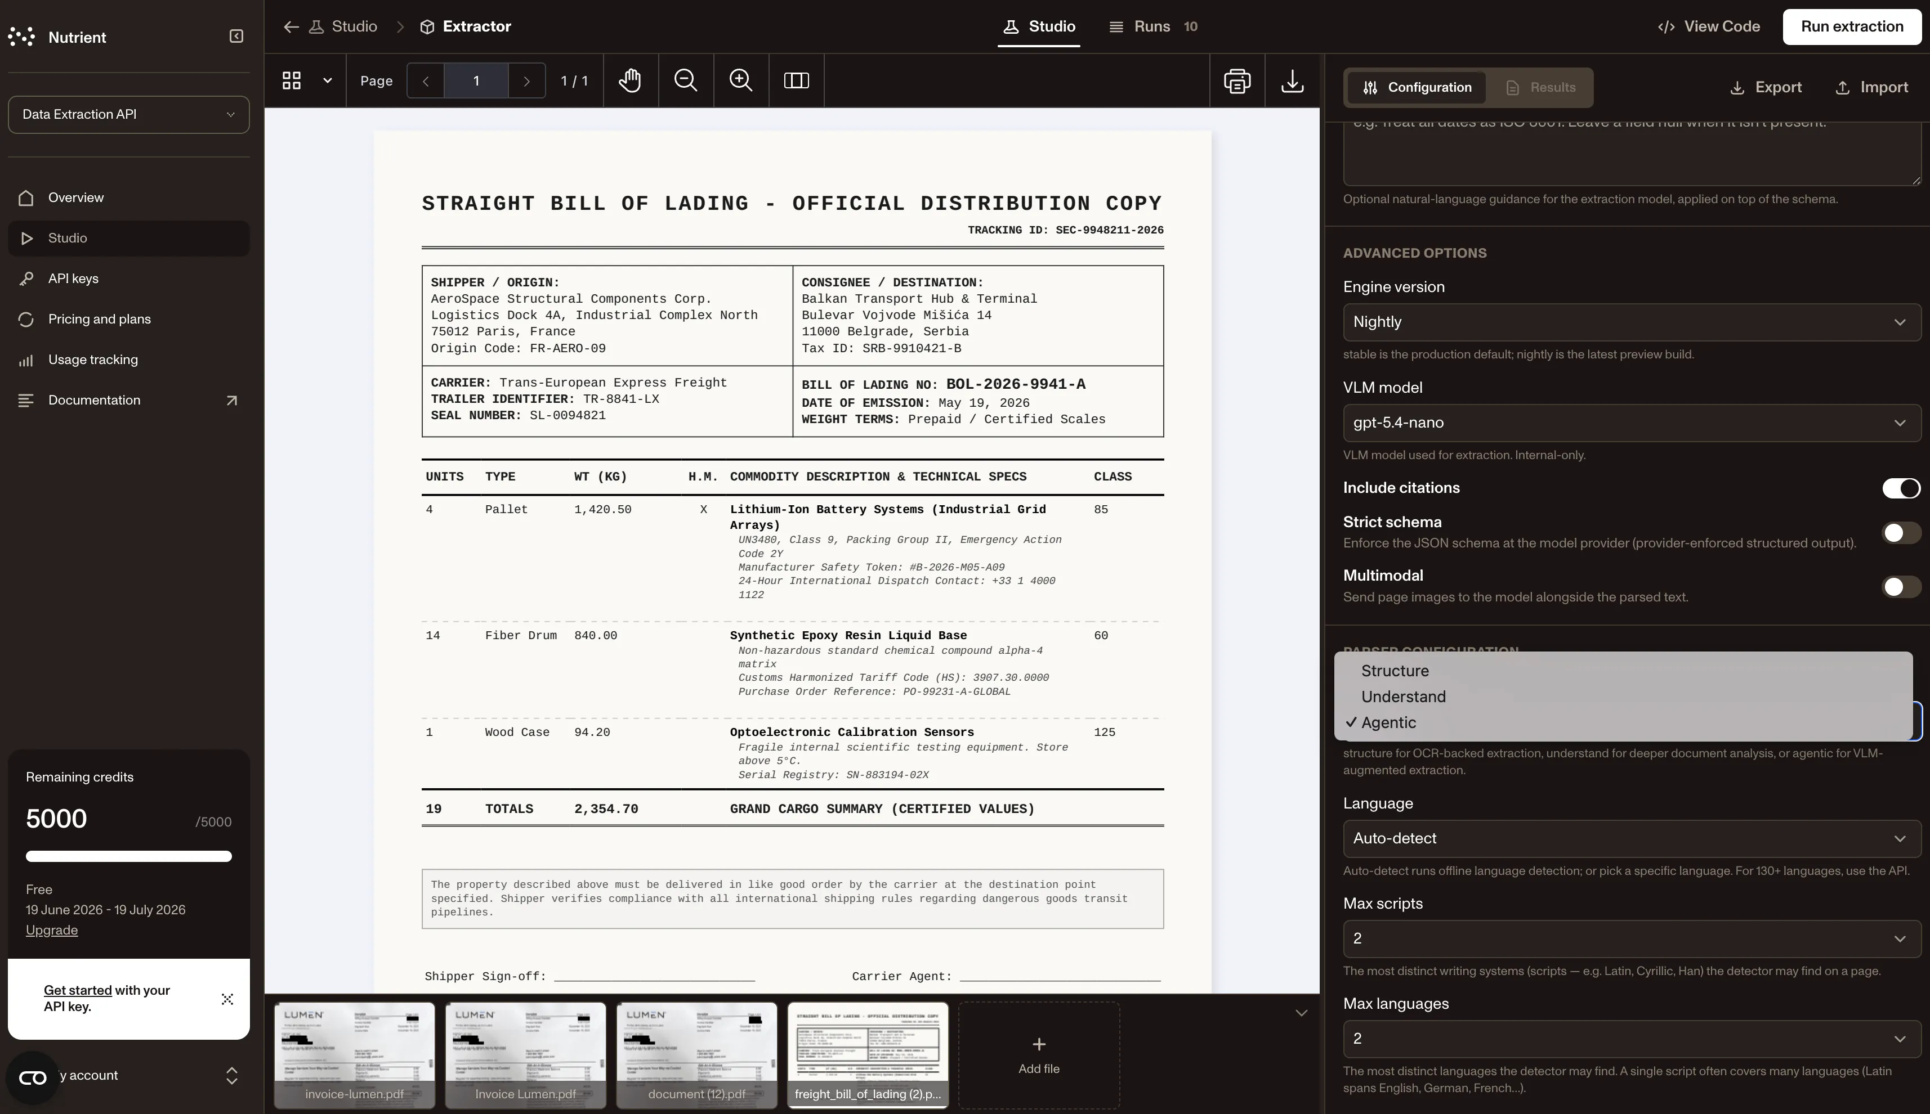Click the BOL-2026-9941-A number
This screenshot has height=1114, width=1930.
(1016, 385)
